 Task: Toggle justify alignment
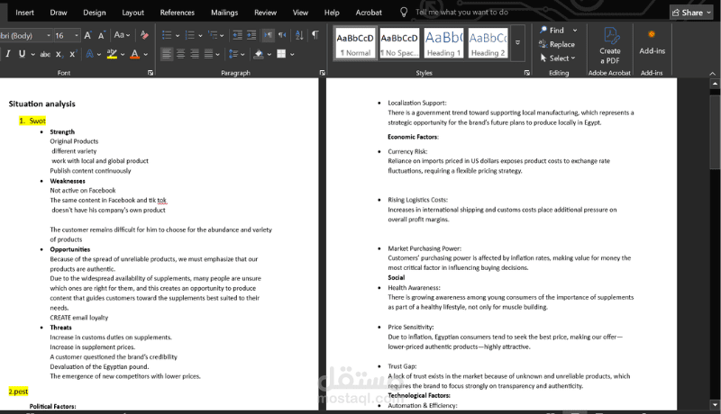(x=208, y=54)
